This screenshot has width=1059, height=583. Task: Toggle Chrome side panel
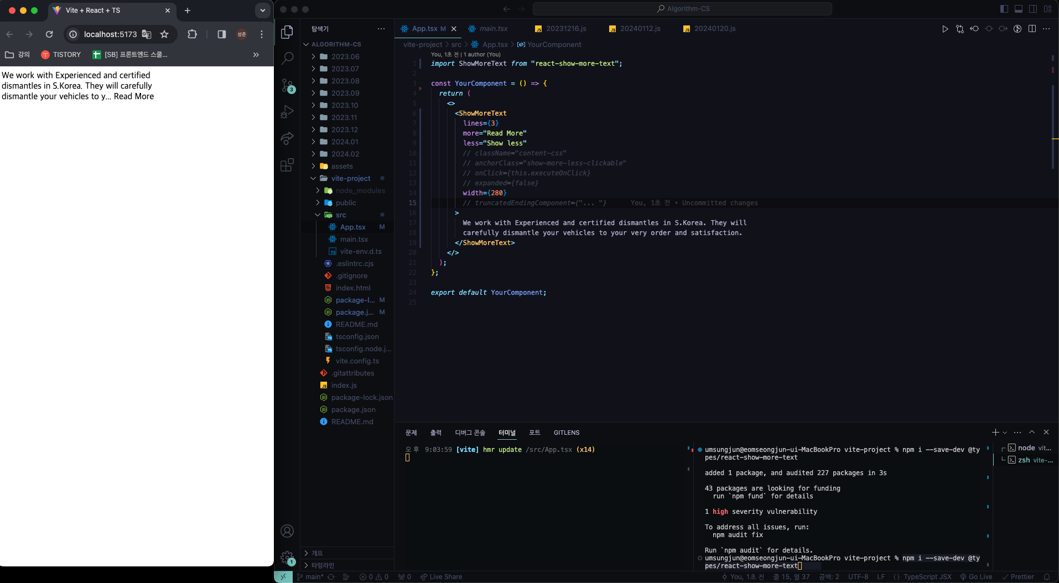(222, 34)
